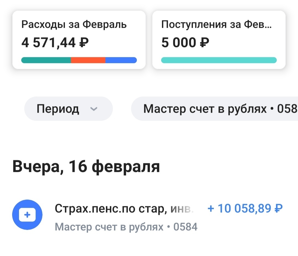Click transaction subtitle Мастер счет в рублях • 0584
The height and width of the screenshot is (256, 298).
click(126, 227)
